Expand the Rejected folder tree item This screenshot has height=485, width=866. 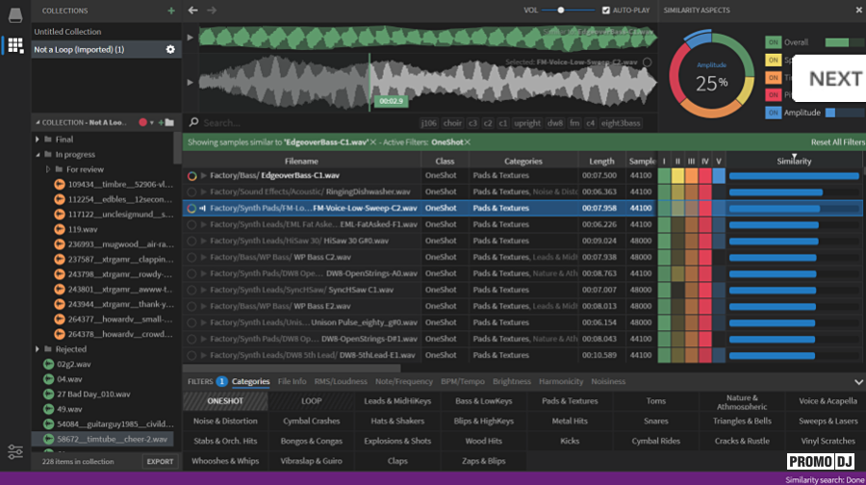pos(38,349)
